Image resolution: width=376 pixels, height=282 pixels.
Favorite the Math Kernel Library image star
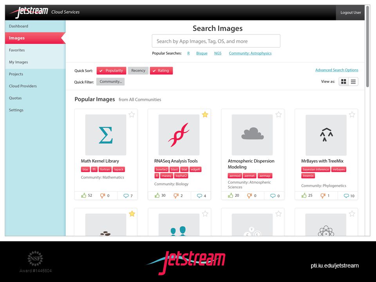132,115
